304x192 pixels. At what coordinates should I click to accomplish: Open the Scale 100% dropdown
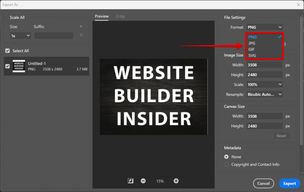click(265, 84)
